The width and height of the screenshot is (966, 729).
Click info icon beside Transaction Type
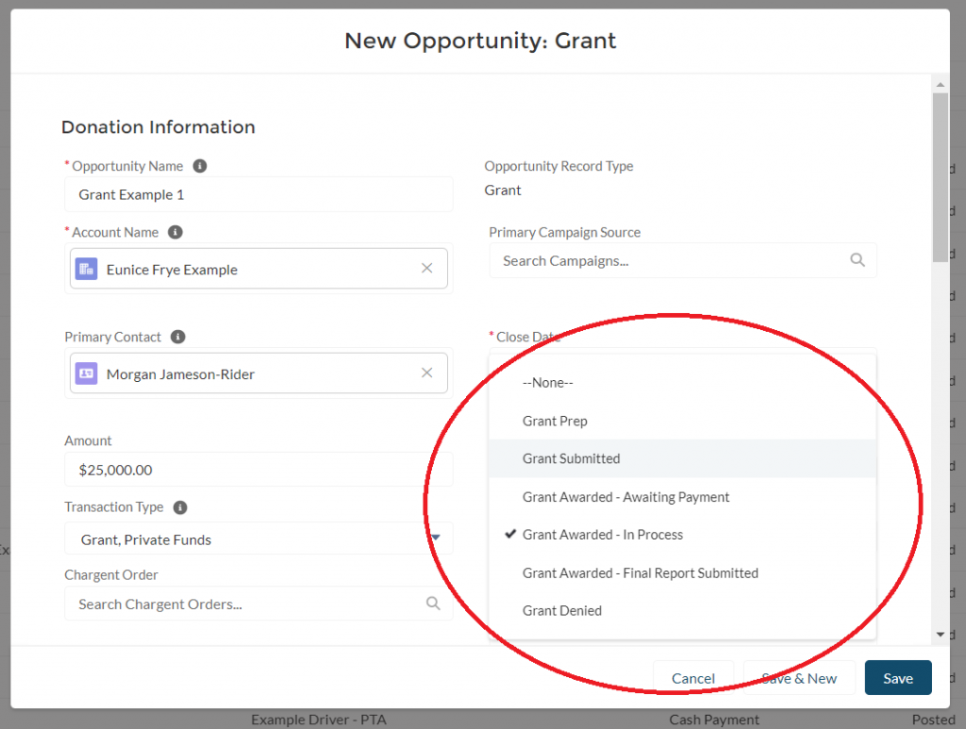tap(179, 507)
